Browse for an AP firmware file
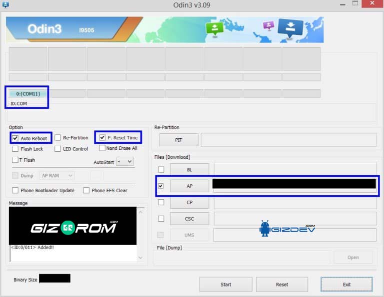The image size is (384, 297). (x=189, y=186)
